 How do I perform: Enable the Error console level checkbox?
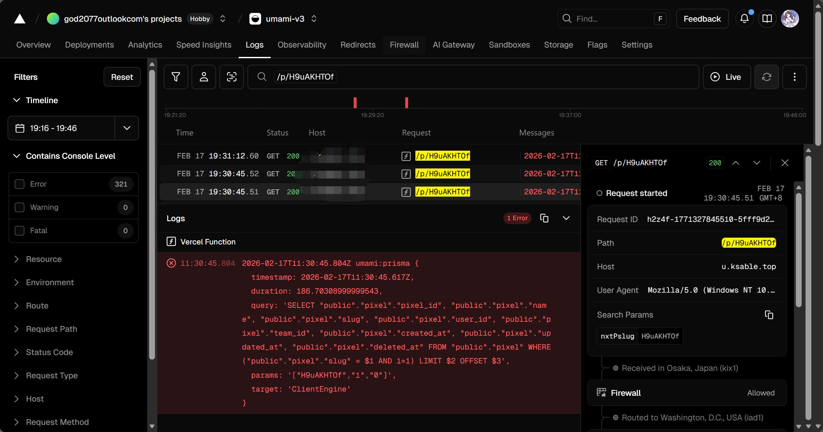(x=19, y=184)
